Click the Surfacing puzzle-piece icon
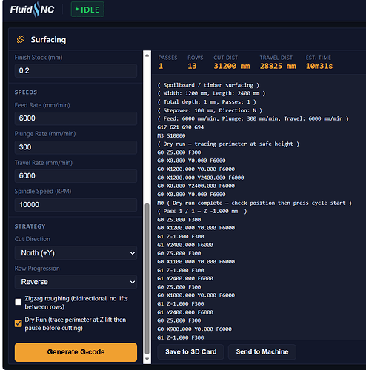Screen dimensions: 366x370 [21, 39]
